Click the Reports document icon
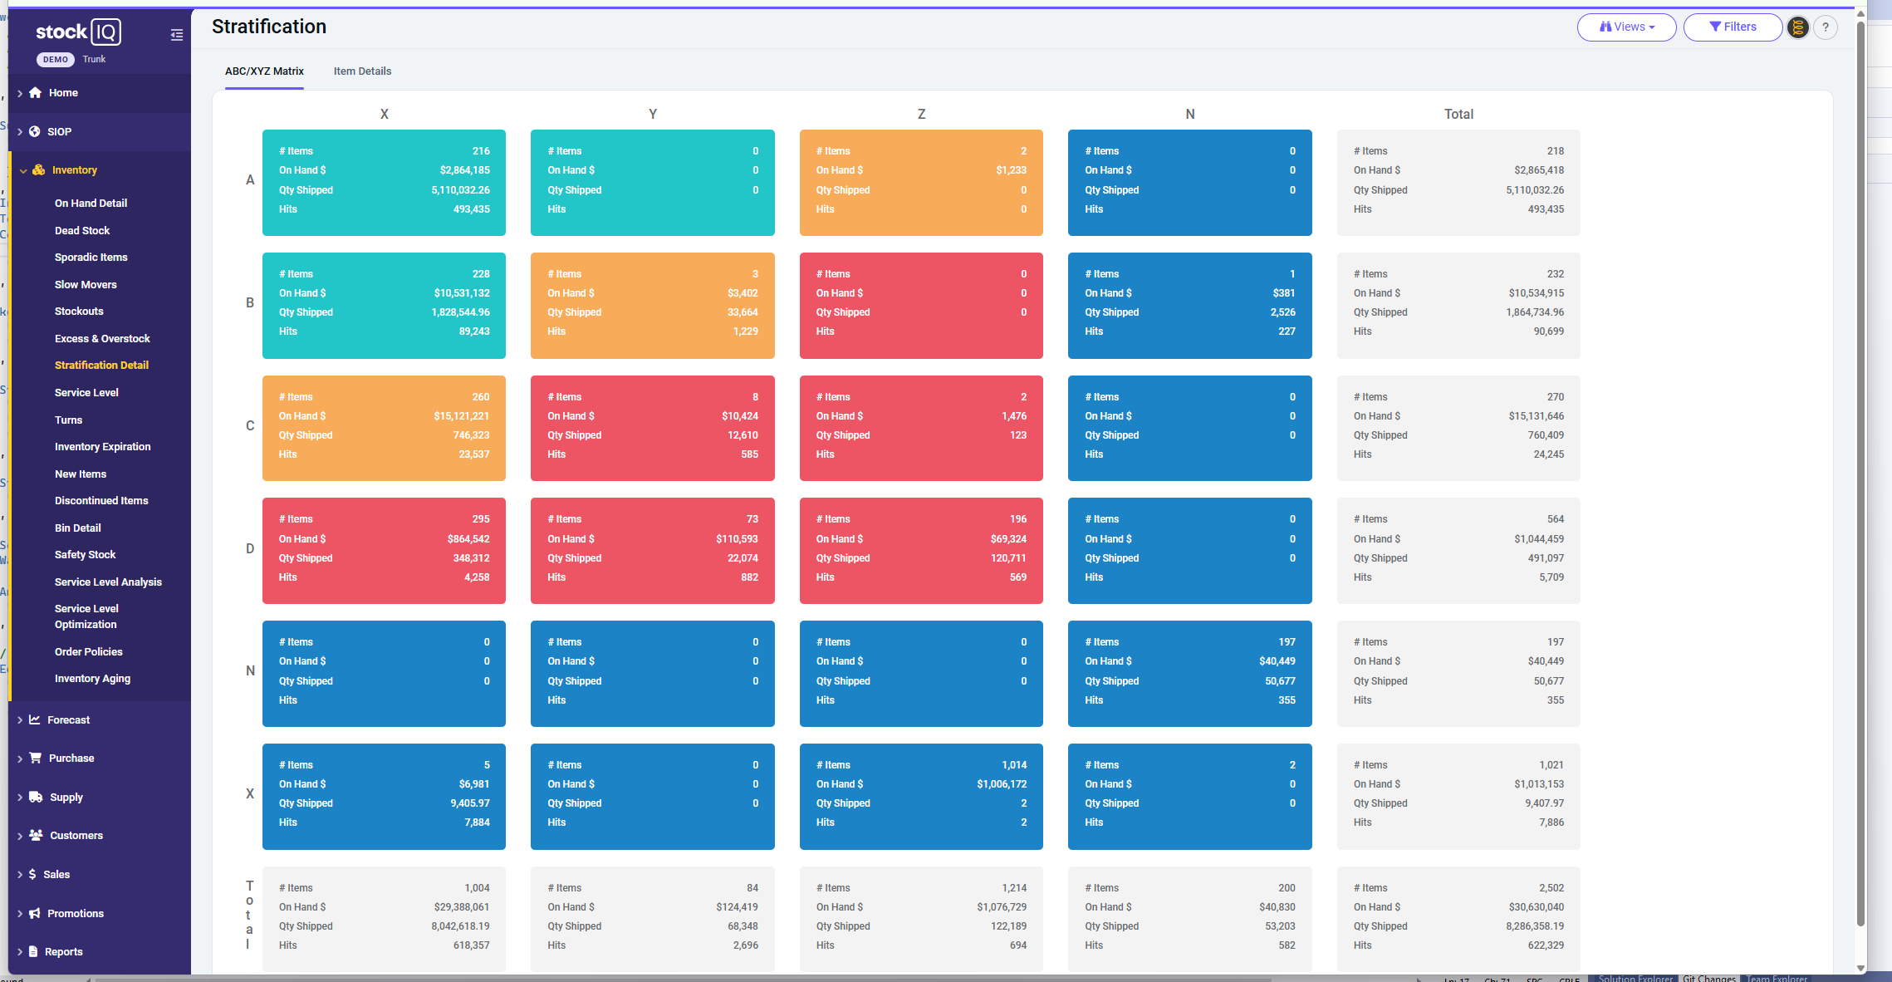1892x982 pixels. tap(33, 951)
